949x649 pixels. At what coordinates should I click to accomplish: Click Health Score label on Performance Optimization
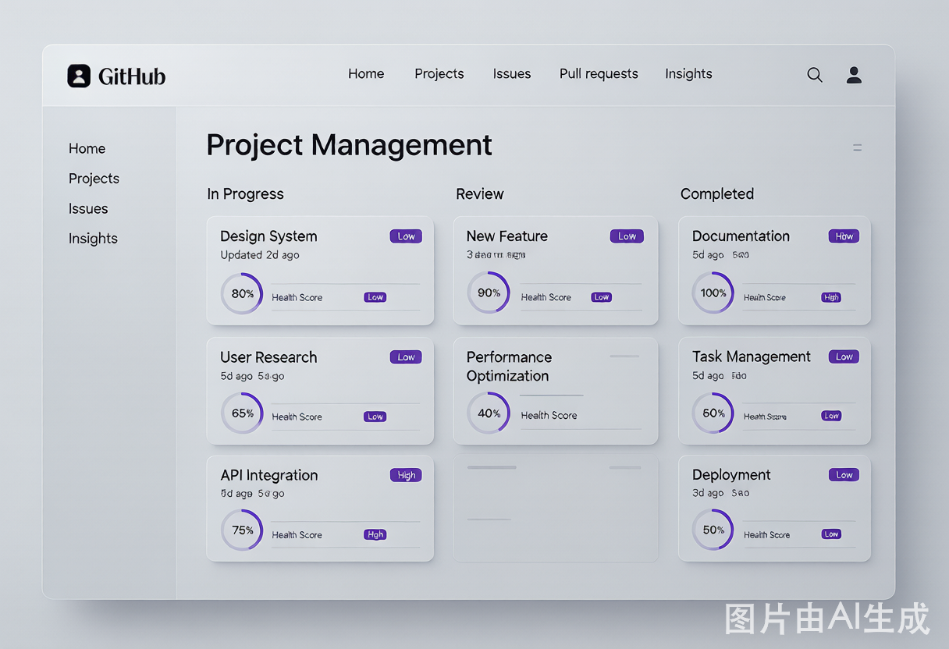[549, 416]
